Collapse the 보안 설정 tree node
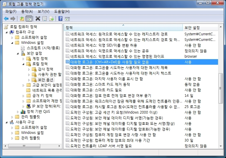 point(18,54)
